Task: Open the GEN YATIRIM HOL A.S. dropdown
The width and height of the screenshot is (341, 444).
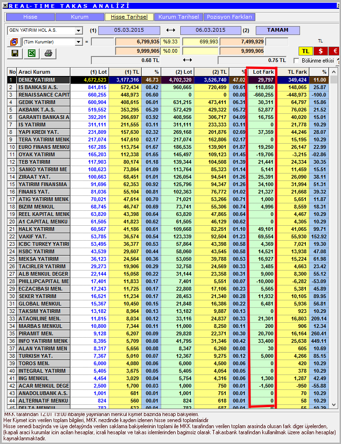Action: pos(78,31)
